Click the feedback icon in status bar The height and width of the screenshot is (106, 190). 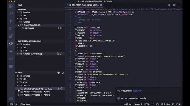pos(173,104)
